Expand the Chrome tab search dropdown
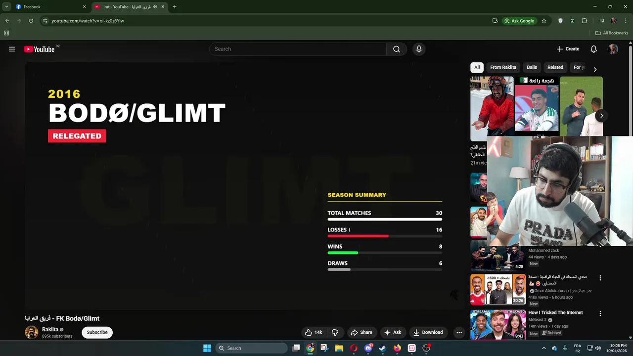This screenshot has width=633, height=356. pyautogui.click(x=6, y=7)
